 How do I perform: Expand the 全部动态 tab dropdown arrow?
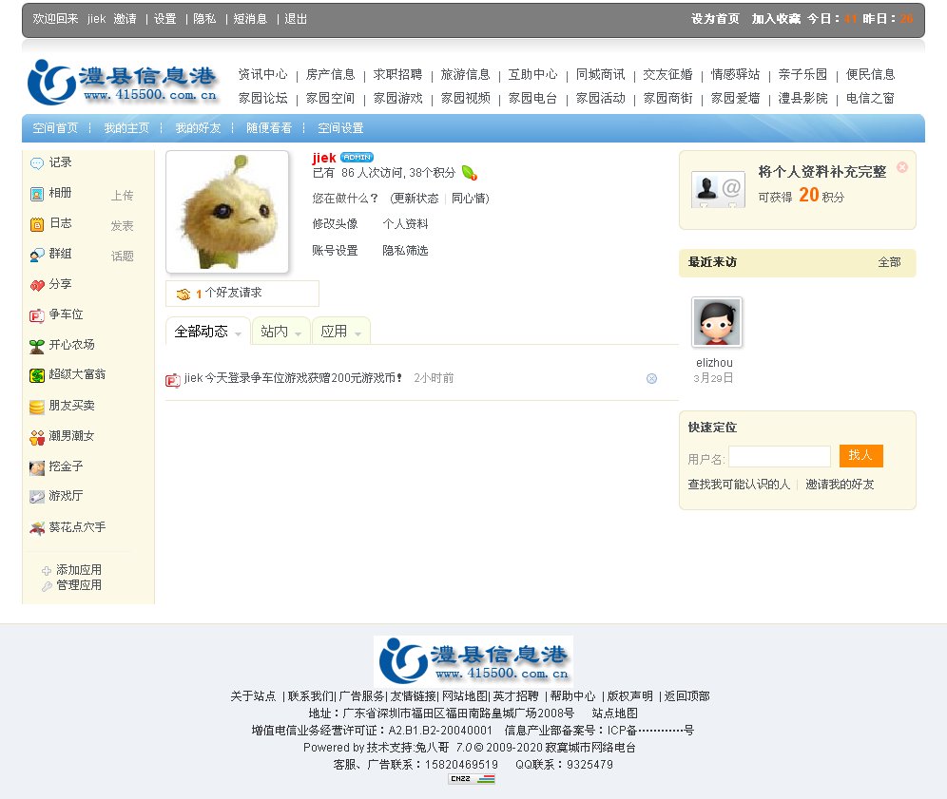238,334
